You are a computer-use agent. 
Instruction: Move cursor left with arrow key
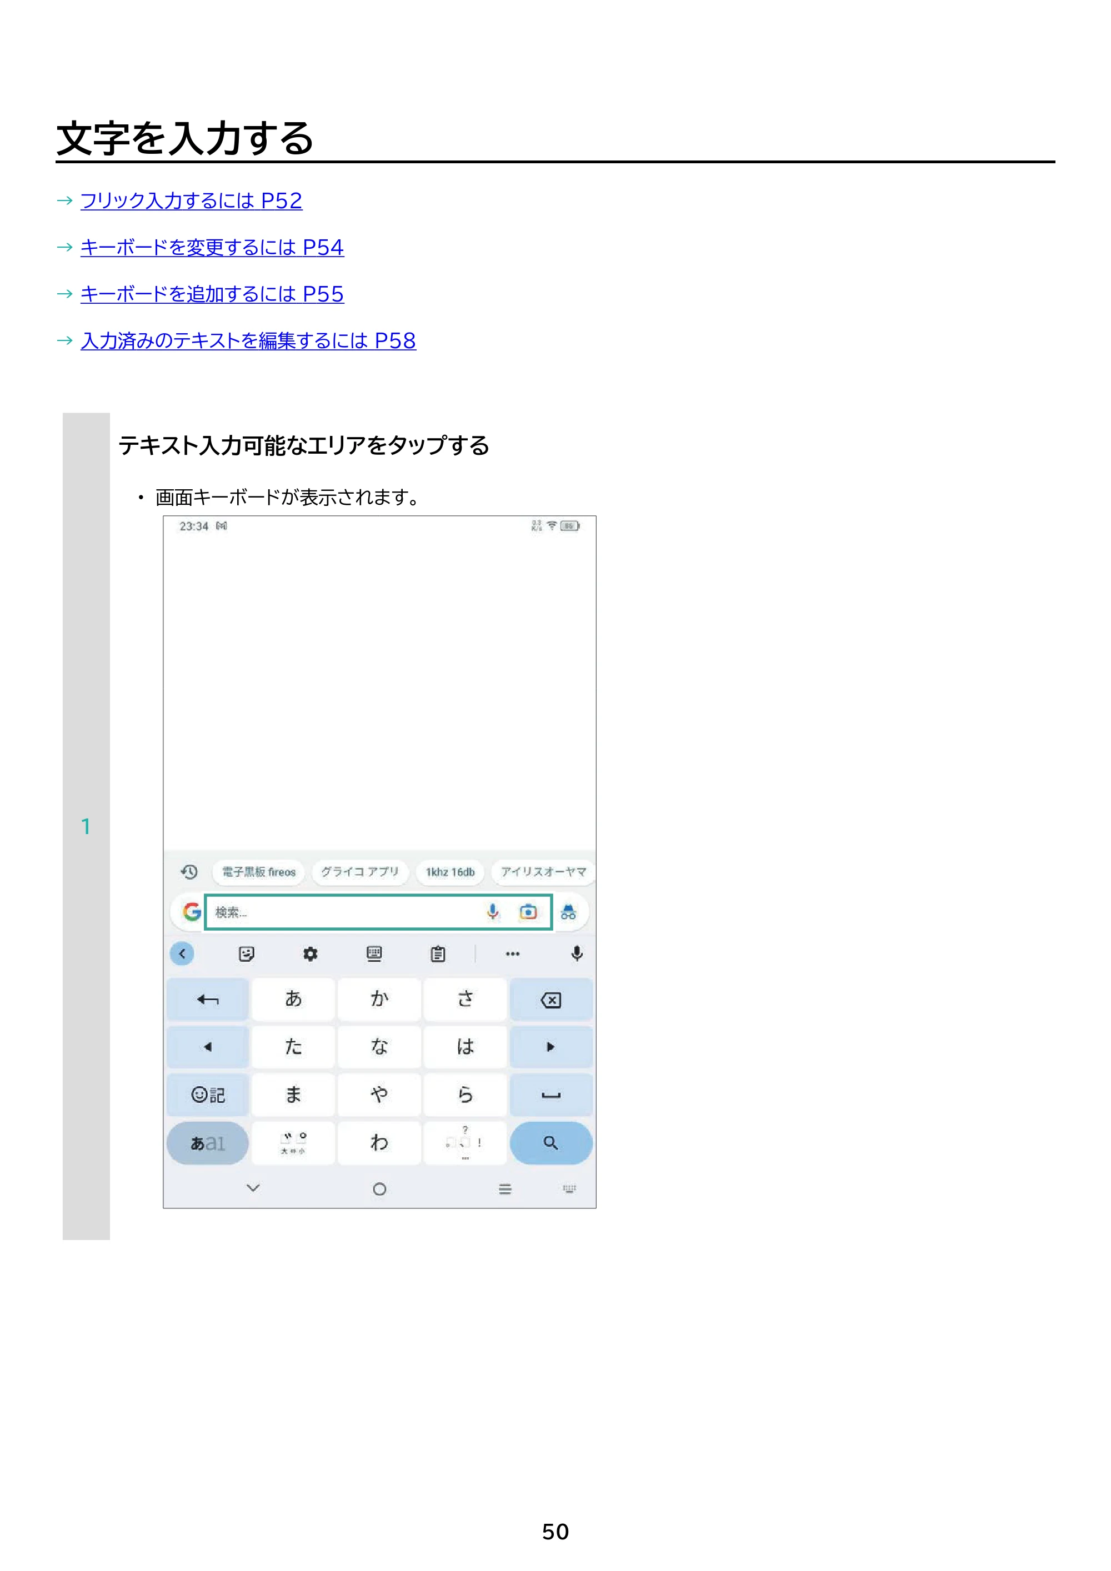pos(207,1047)
